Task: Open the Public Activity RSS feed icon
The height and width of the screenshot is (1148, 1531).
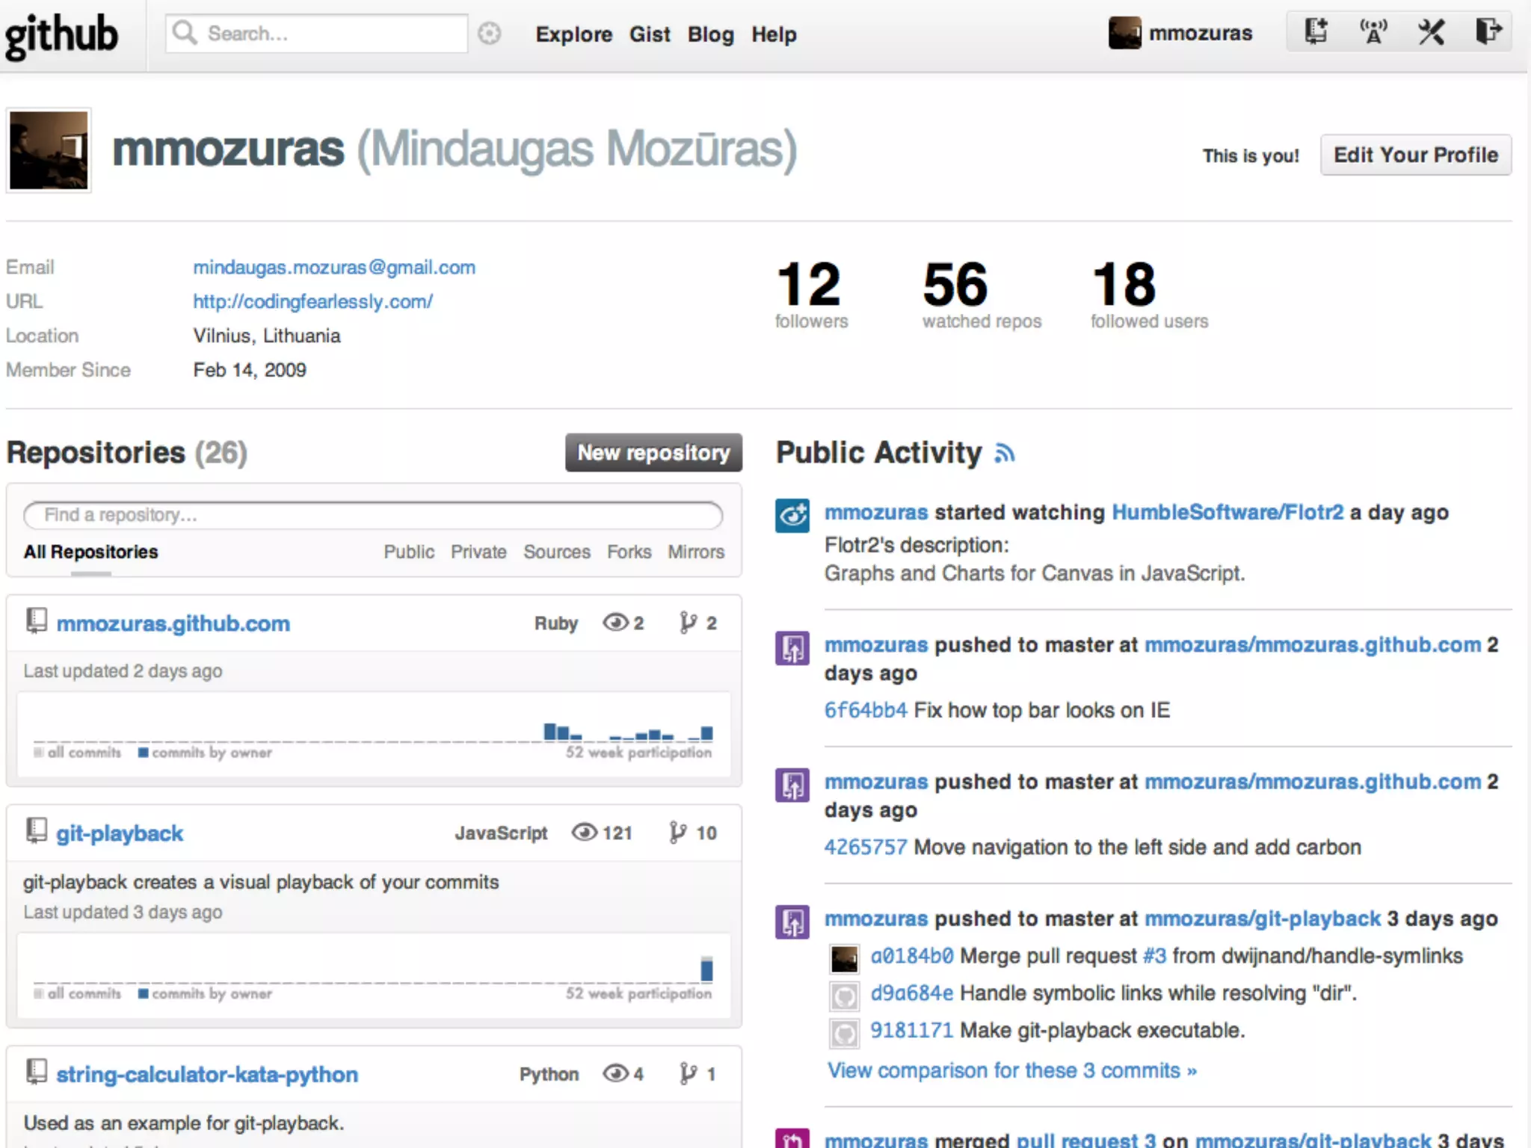Action: 1005,453
